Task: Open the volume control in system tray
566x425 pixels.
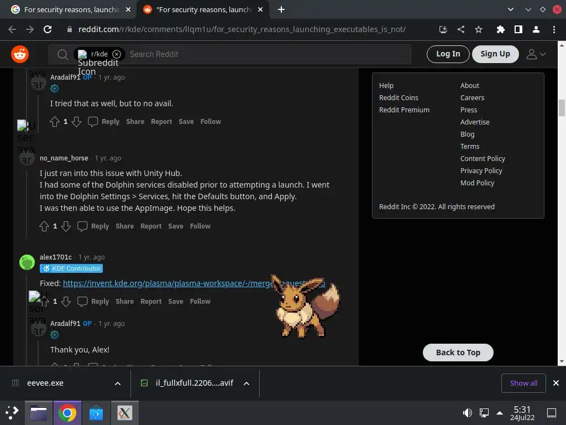Action: [x=467, y=413]
